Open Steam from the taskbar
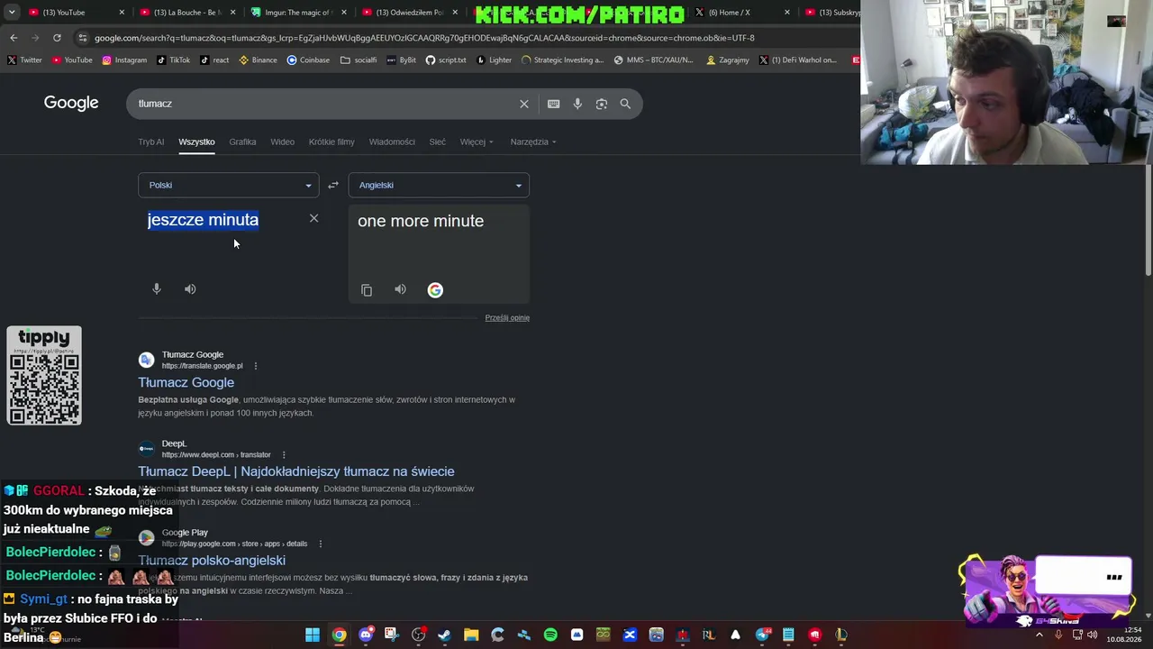Screen dimensions: 1153x649 (x=444, y=635)
